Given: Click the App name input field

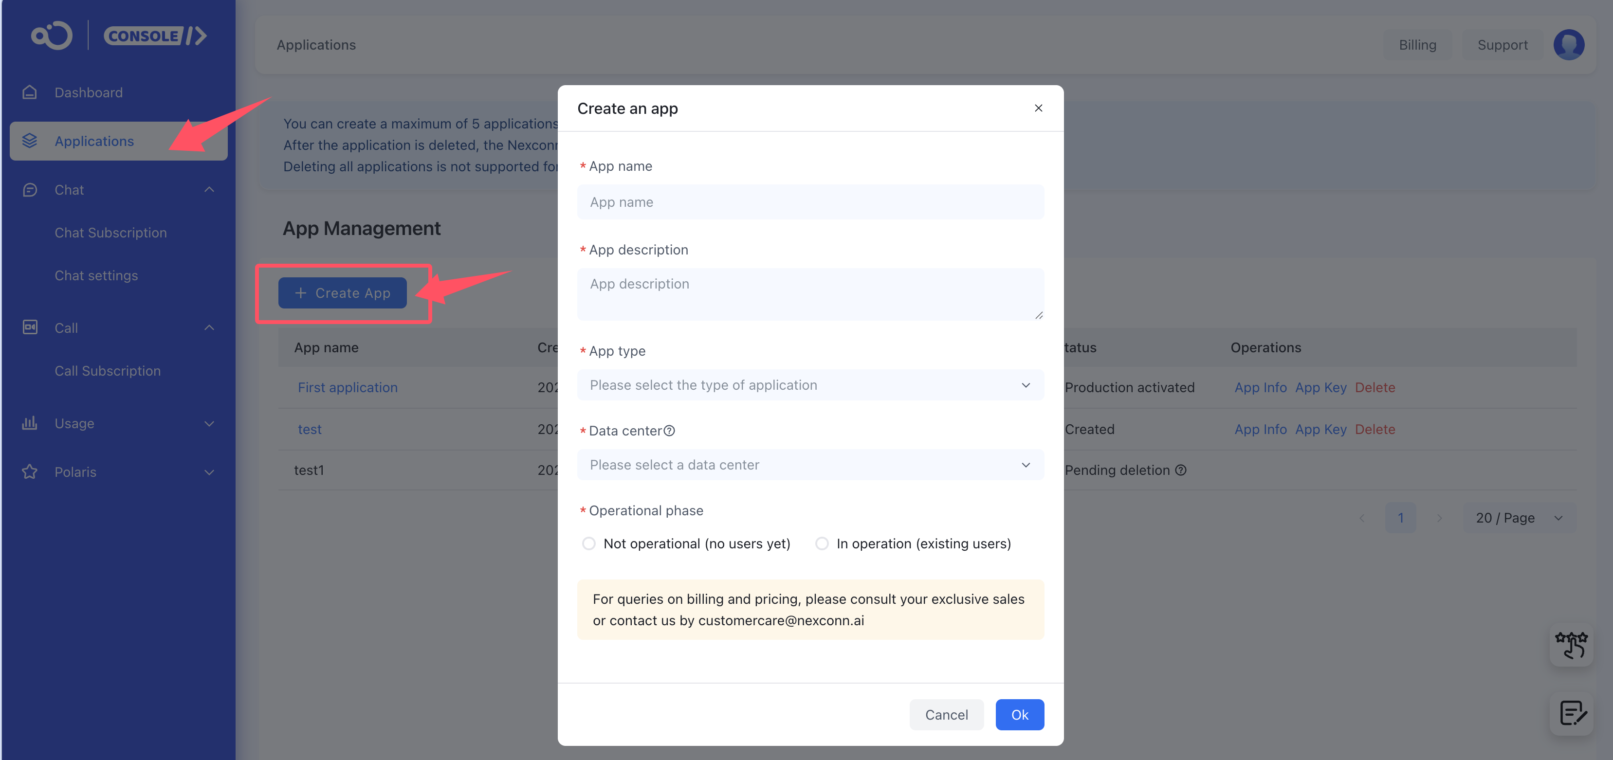Looking at the screenshot, I should (x=809, y=202).
